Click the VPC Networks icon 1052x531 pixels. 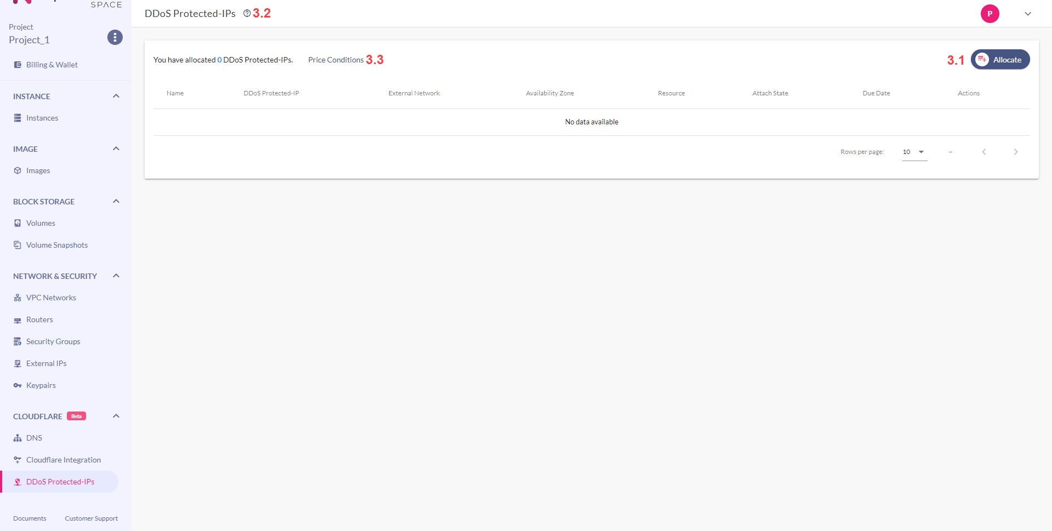18,298
